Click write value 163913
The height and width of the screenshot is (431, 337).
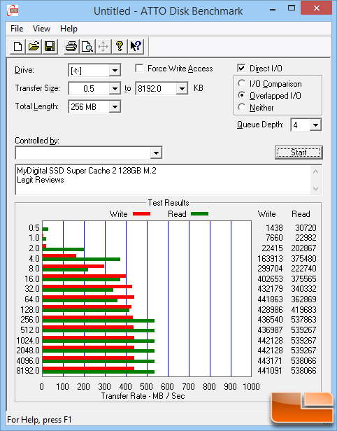coord(271,259)
